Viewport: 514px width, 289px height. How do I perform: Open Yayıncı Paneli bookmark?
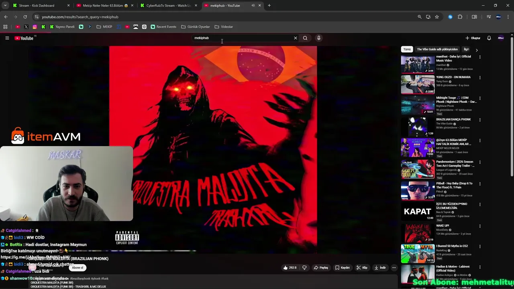point(62,27)
